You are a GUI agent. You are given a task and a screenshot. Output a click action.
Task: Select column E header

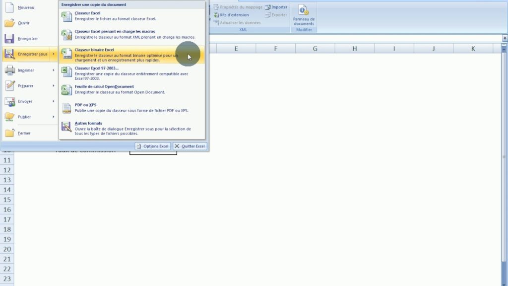[x=236, y=49]
